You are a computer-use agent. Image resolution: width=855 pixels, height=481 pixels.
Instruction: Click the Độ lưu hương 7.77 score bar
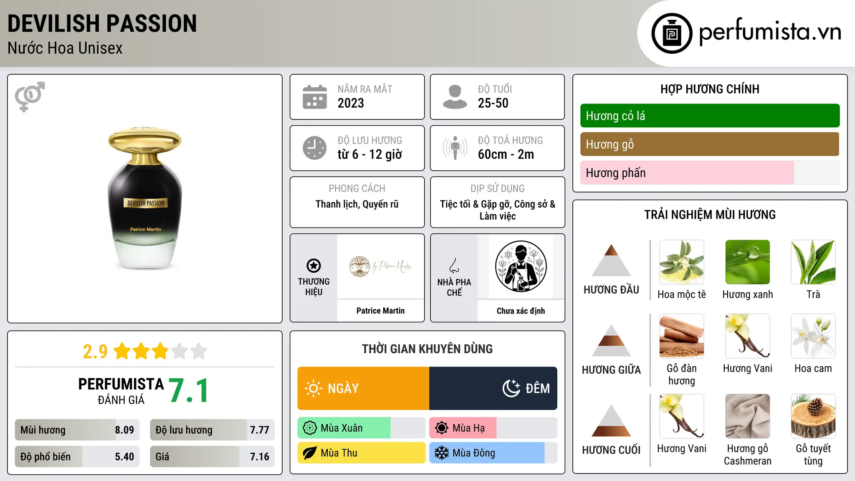pos(212,430)
